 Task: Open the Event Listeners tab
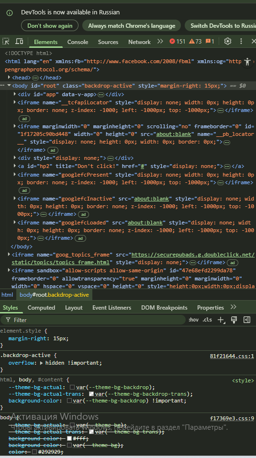[111, 308]
